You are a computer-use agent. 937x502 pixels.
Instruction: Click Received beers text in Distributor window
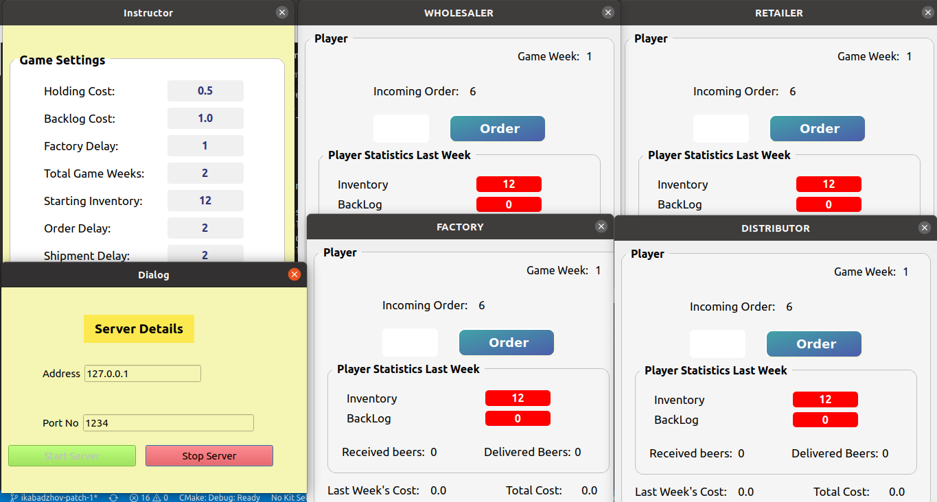point(691,453)
